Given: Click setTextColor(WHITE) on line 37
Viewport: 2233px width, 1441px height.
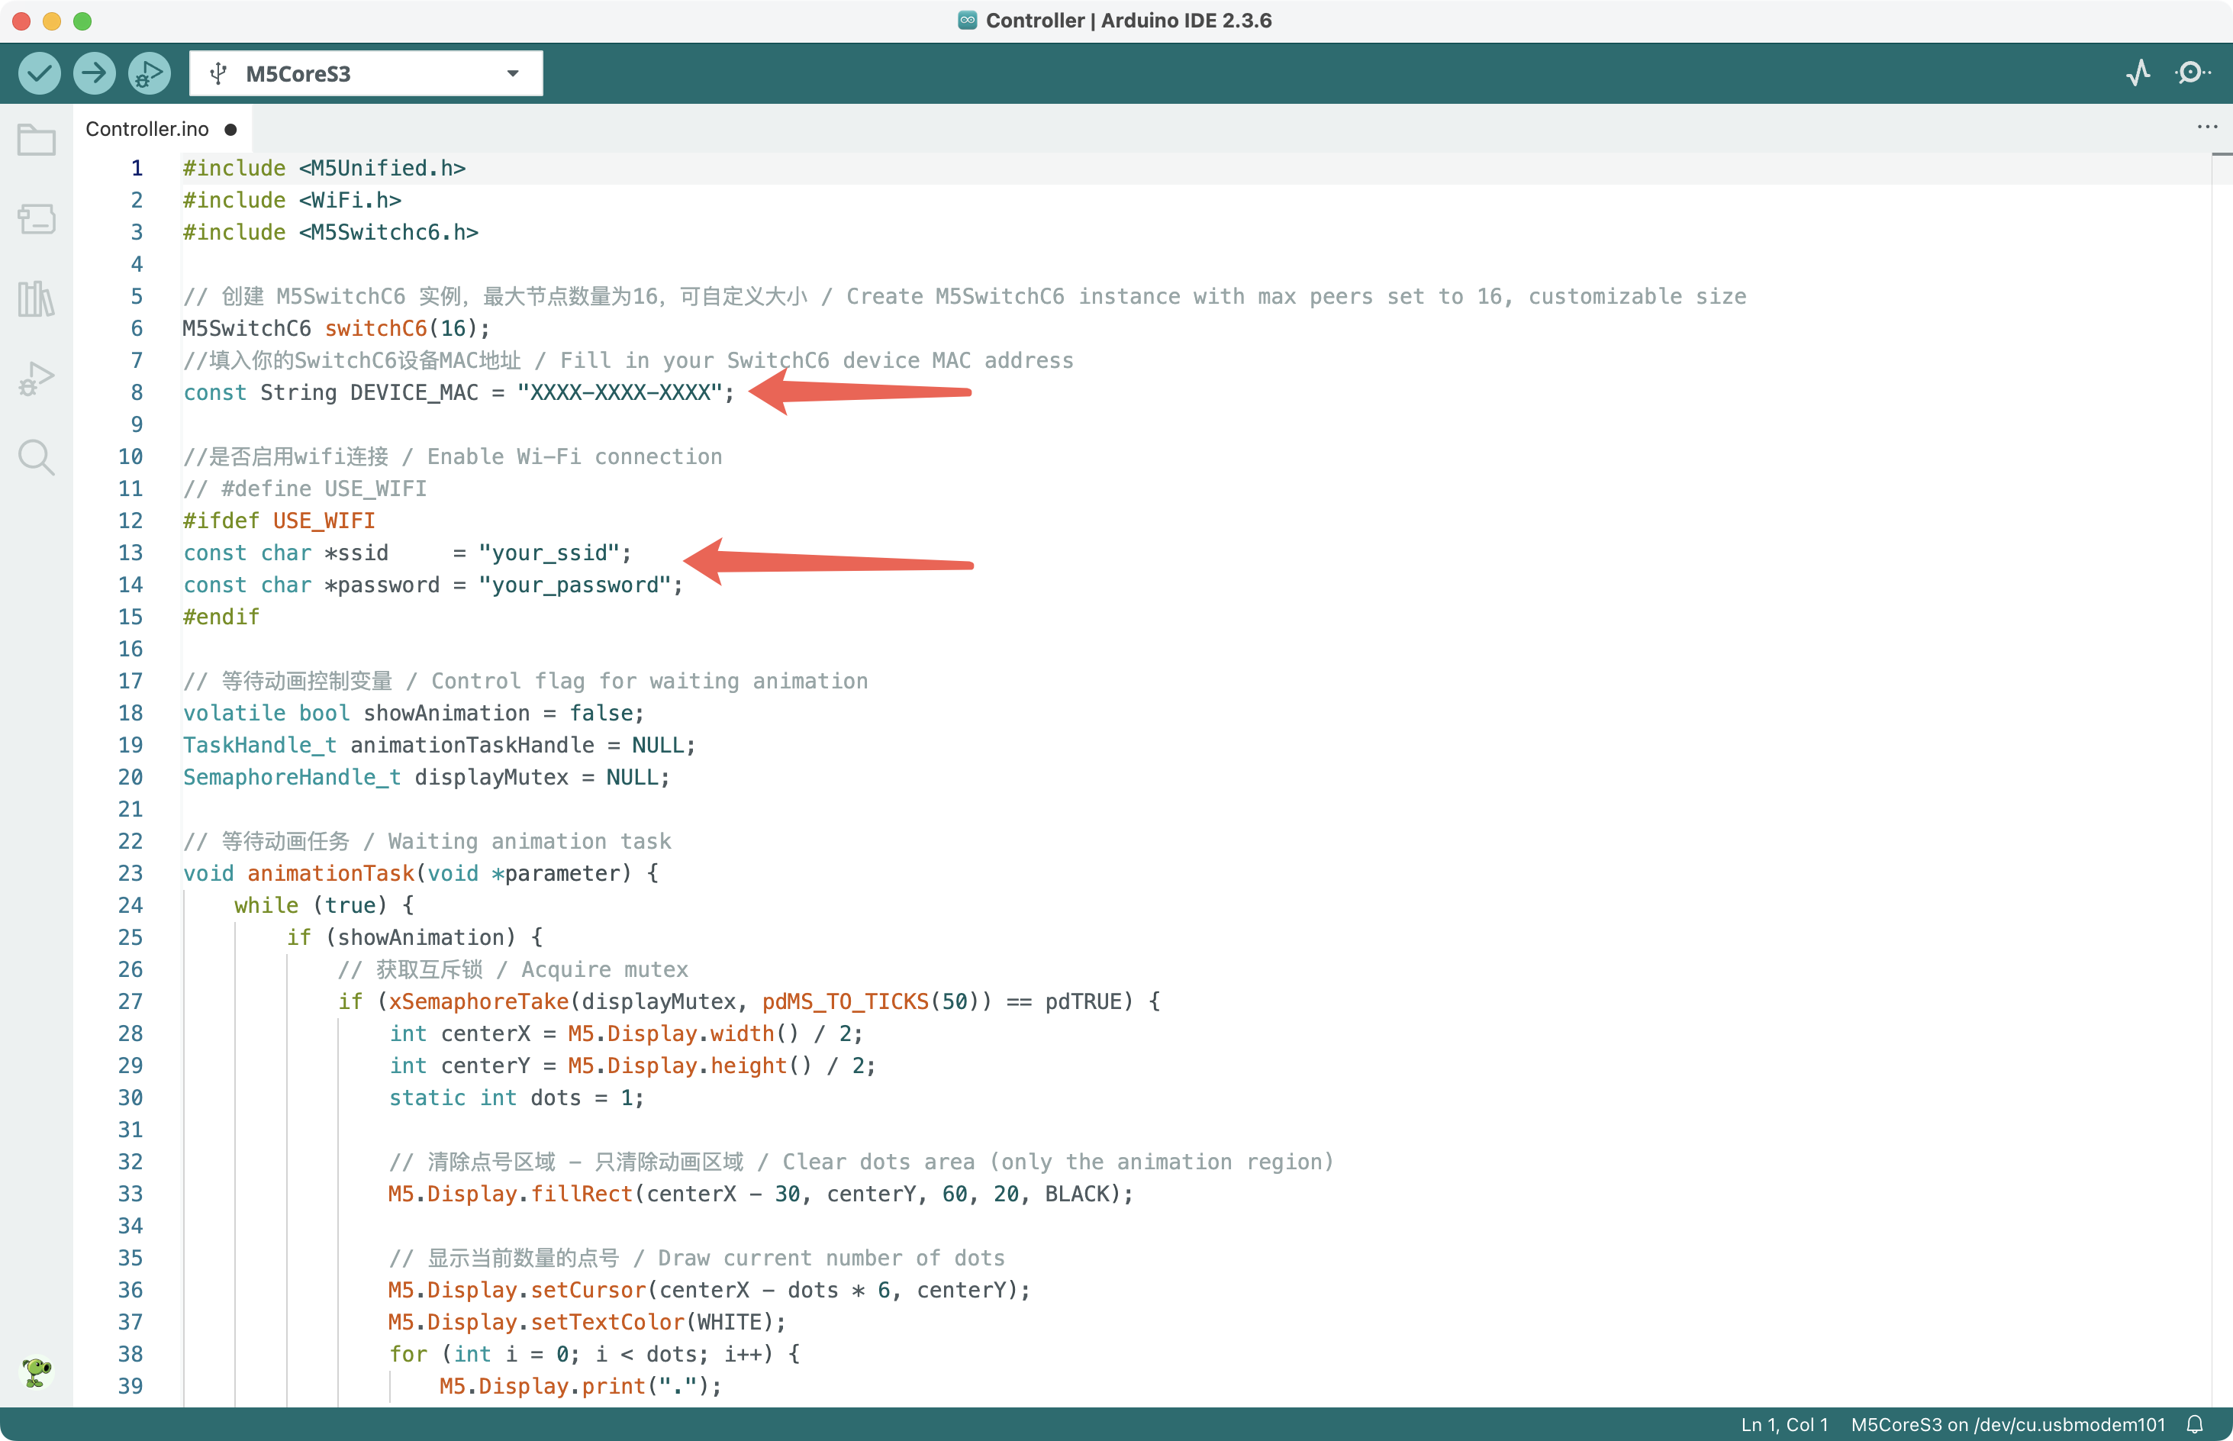Looking at the screenshot, I should 657,1322.
